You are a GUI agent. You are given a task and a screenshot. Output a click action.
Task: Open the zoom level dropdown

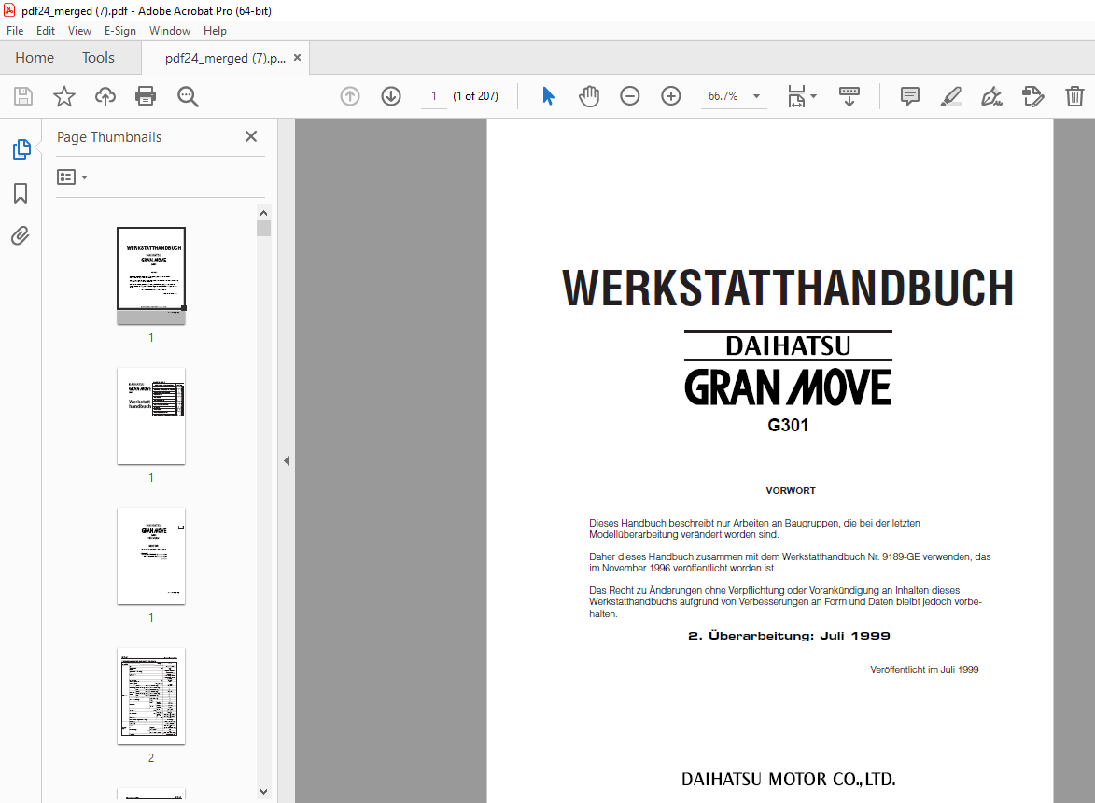click(756, 96)
